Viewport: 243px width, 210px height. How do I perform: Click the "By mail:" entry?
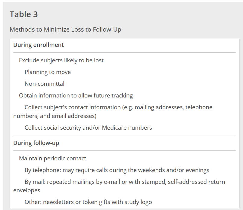[35, 182]
